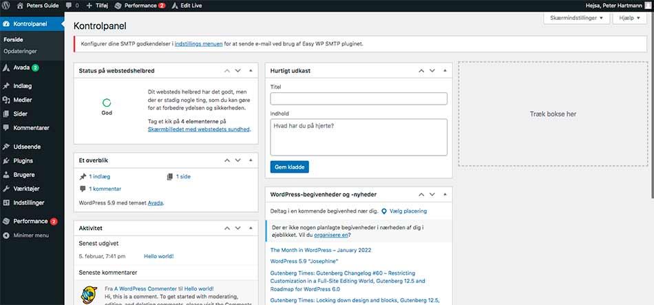The height and width of the screenshot is (305, 654).
Task: Click the Medier media icon
Action: [6, 100]
